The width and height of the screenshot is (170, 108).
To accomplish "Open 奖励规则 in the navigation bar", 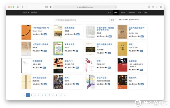I will pos(132,12).
